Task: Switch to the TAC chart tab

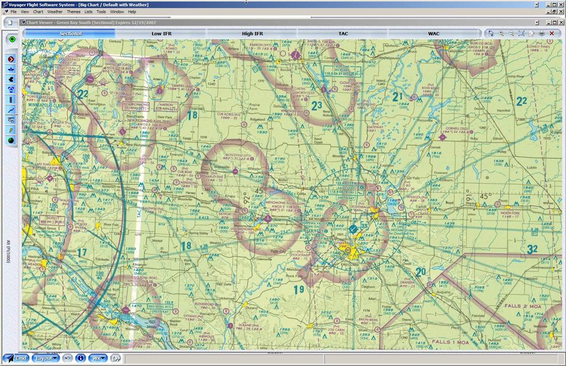Action: pos(343,34)
